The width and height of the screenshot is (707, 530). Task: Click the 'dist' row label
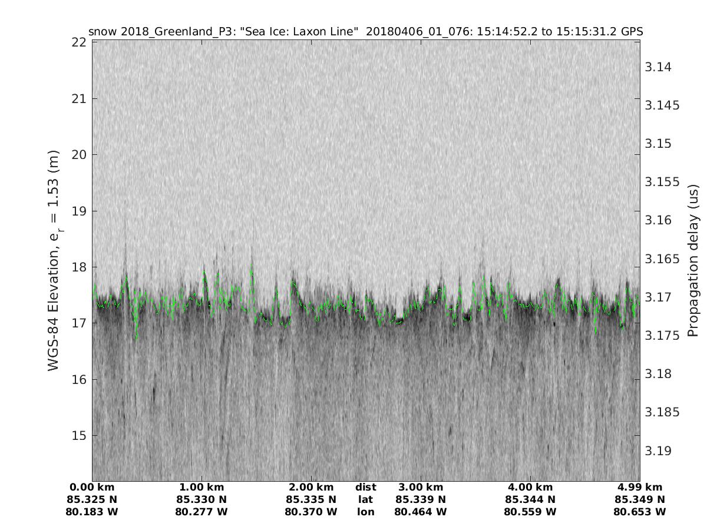coord(365,487)
